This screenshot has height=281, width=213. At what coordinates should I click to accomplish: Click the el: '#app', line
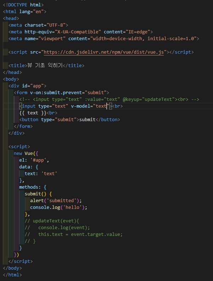click(34, 160)
